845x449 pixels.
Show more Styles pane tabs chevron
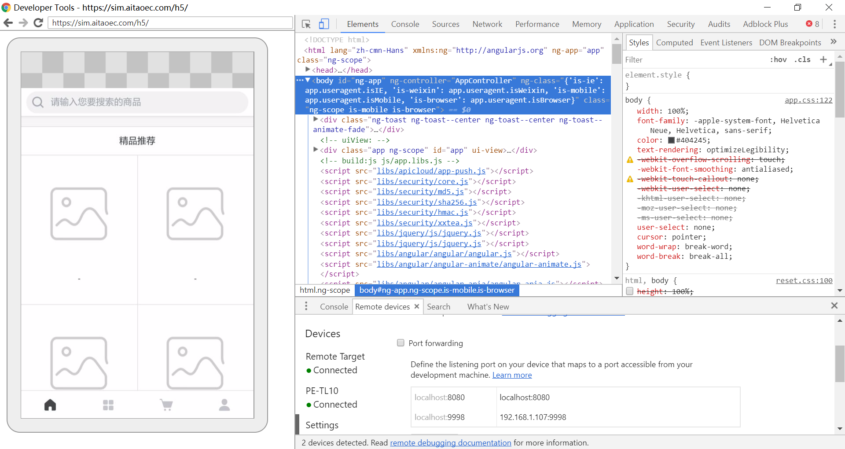pyautogui.click(x=833, y=42)
